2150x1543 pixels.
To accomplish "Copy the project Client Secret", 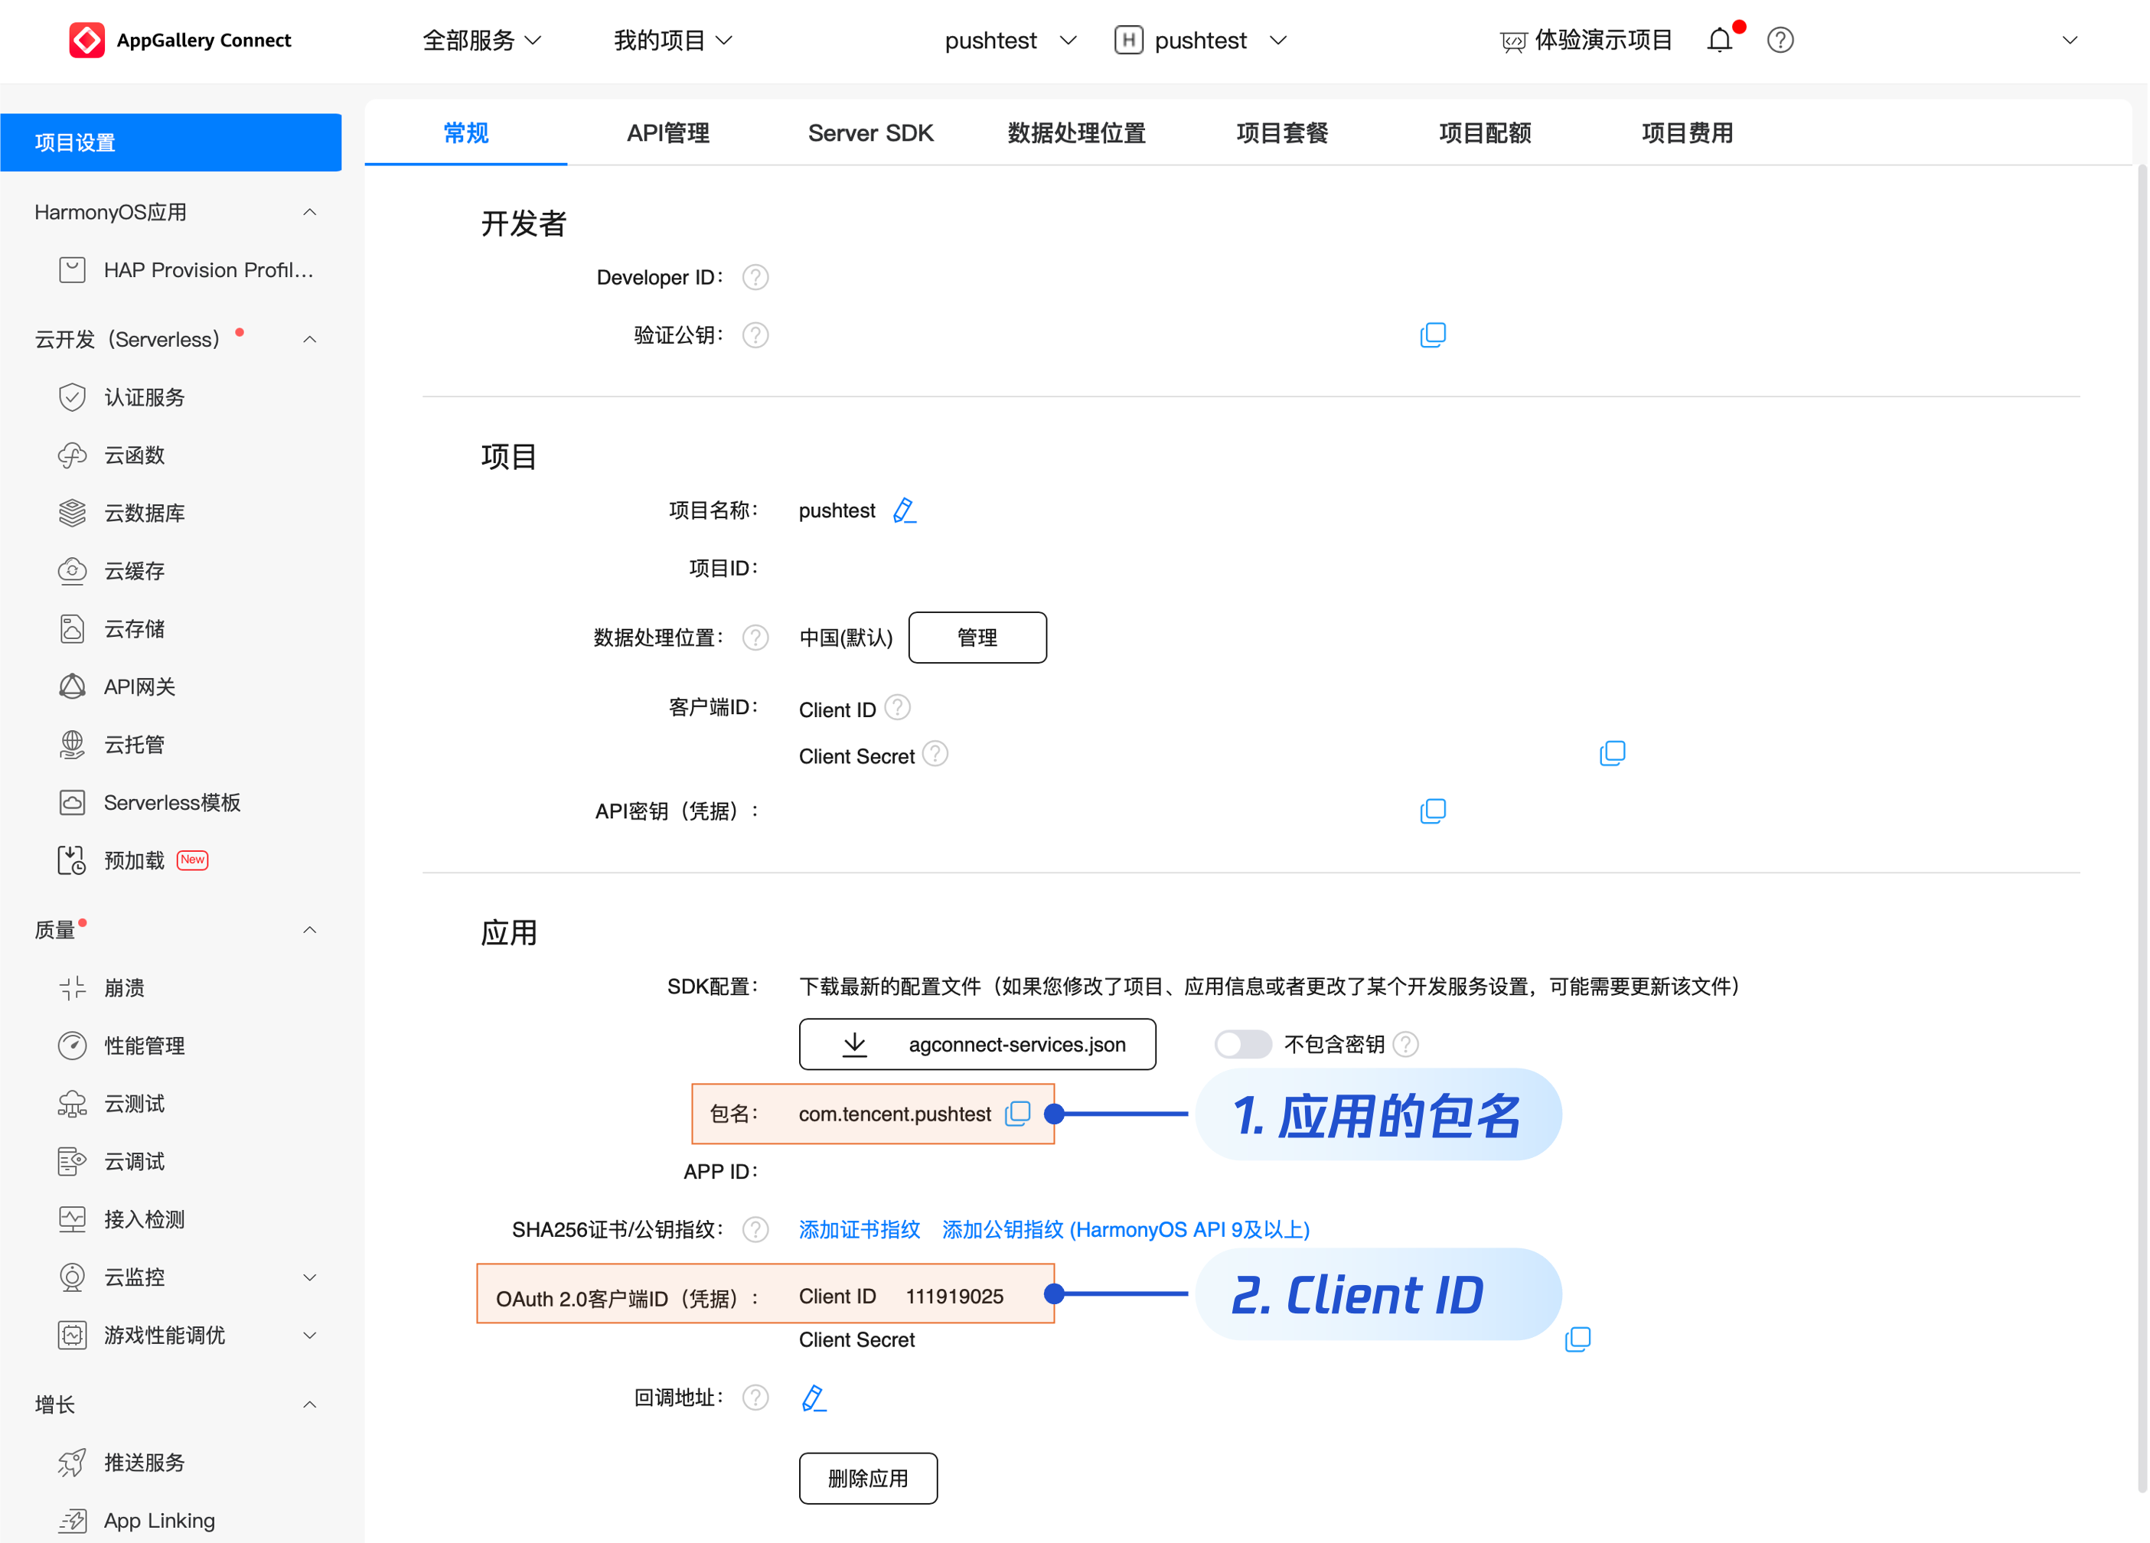I will tap(1612, 753).
